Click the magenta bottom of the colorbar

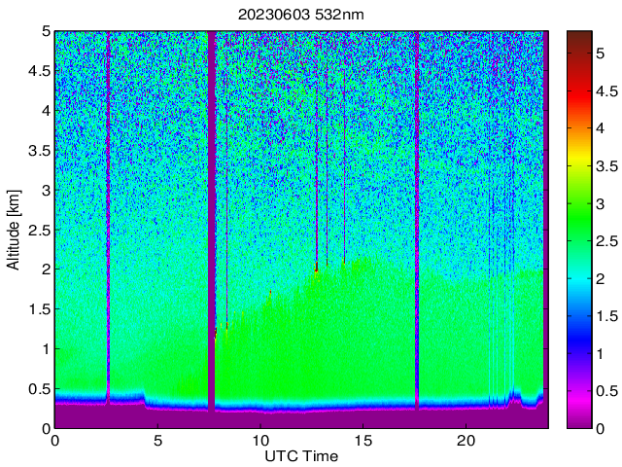(x=577, y=421)
